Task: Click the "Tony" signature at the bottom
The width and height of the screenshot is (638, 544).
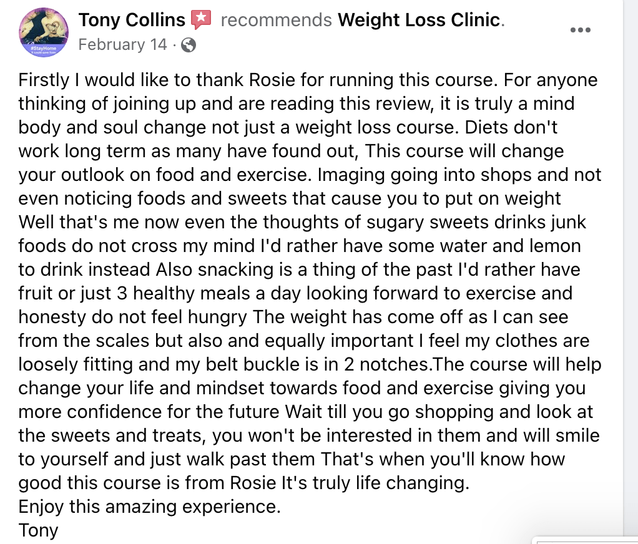Action: (x=38, y=530)
